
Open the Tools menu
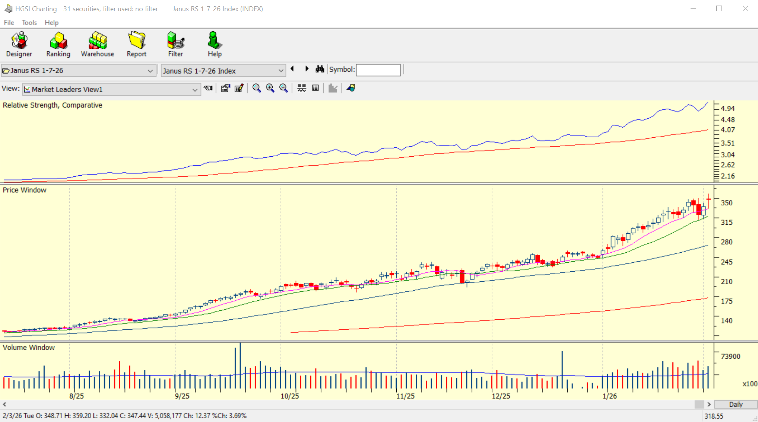[29, 23]
